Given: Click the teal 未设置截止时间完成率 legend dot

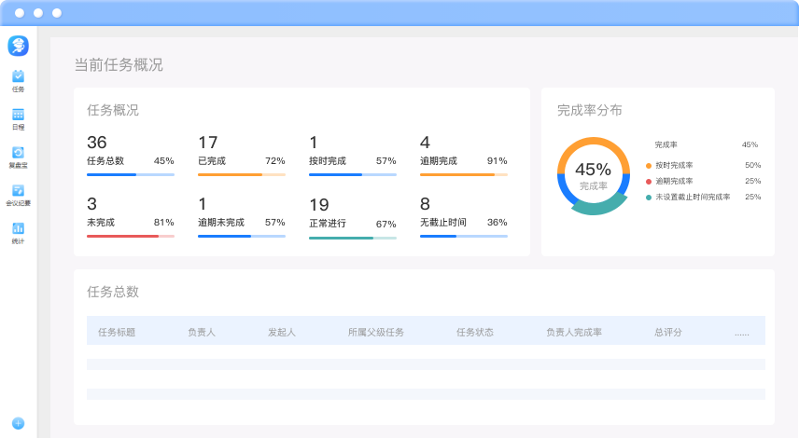Looking at the screenshot, I should click(649, 197).
